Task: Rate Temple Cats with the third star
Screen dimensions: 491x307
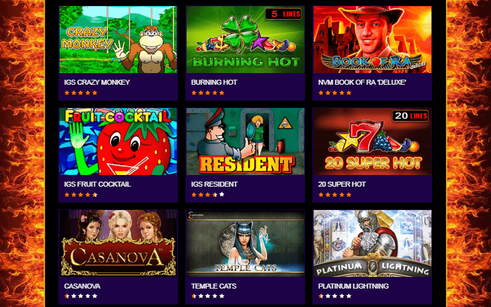Action: (x=207, y=296)
